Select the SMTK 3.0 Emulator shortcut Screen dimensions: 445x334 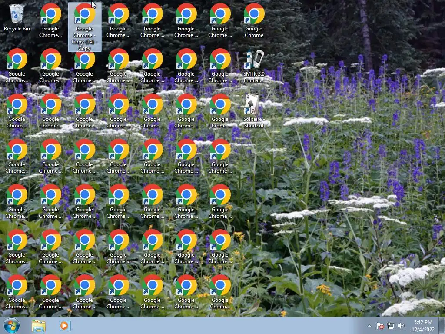[x=254, y=66]
